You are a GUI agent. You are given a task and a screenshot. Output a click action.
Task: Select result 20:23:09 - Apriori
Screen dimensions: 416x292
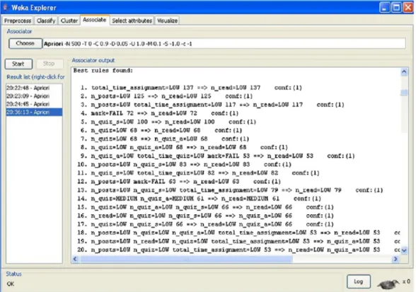[x=34, y=96]
